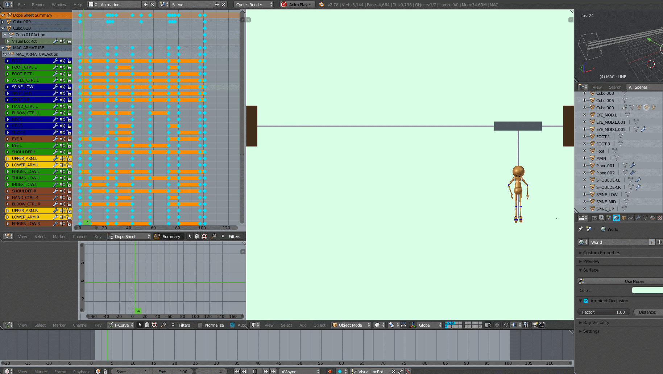Open the World properties tab icon
Screen dimensions: 663x374
tap(616, 218)
